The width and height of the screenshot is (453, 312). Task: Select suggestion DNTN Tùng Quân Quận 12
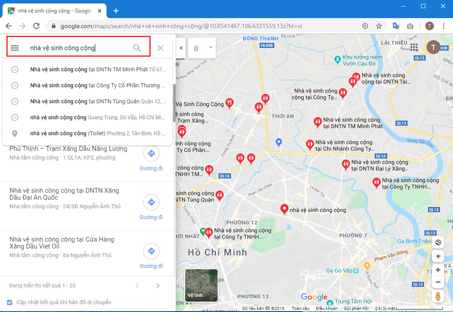pyautogui.click(x=87, y=101)
